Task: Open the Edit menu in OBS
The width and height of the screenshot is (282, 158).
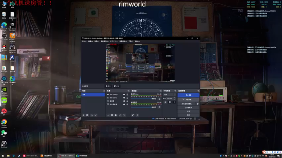Action: (x=90, y=41)
